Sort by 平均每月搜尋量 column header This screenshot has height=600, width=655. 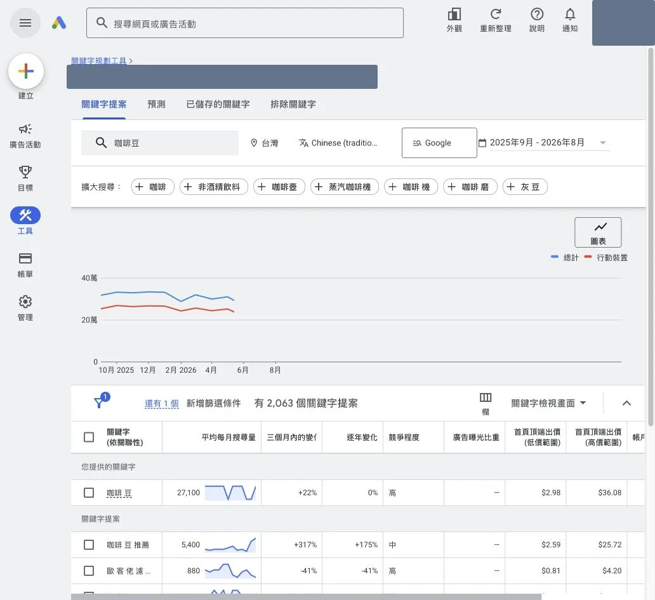(228, 437)
